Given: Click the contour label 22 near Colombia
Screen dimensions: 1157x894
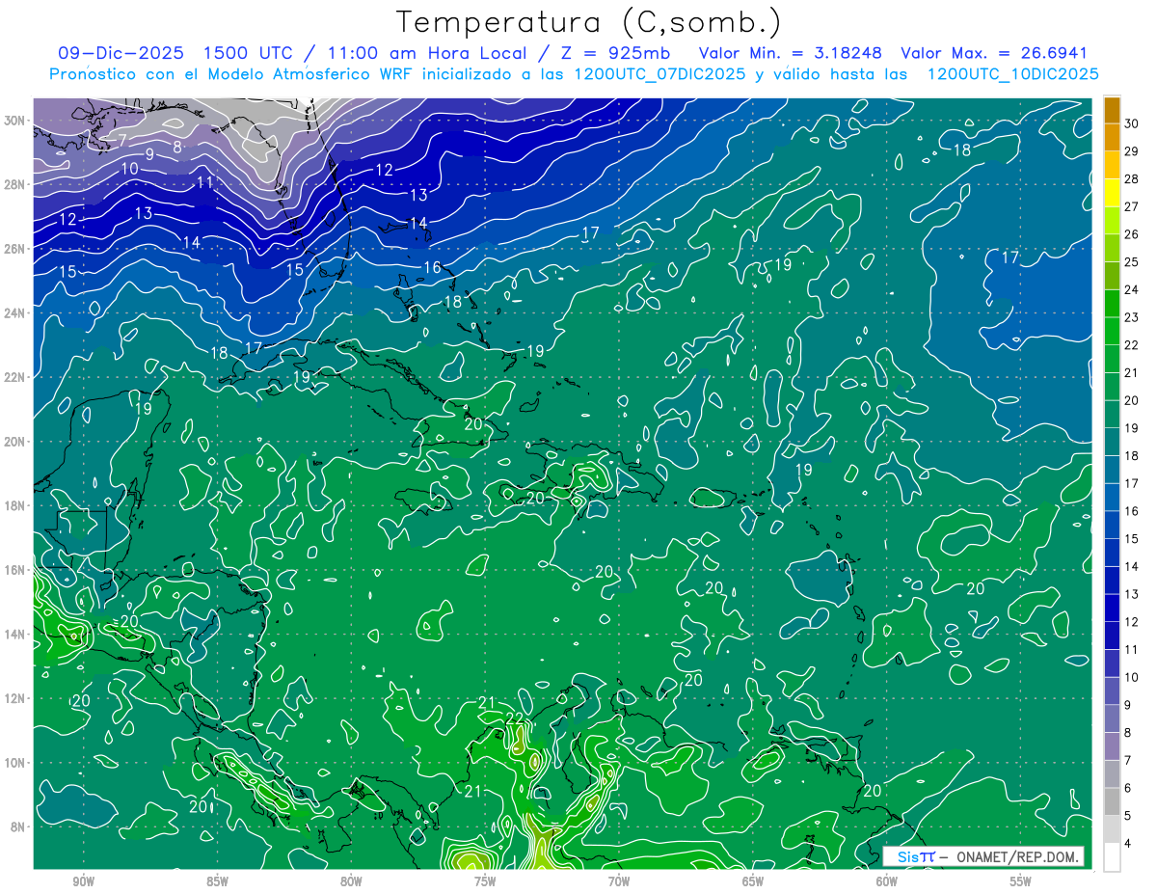Looking at the screenshot, I should pyautogui.click(x=516, y=718).
